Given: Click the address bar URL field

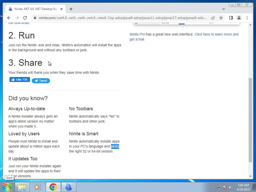Looking at the screenshot, I should [x=122, y=18].
